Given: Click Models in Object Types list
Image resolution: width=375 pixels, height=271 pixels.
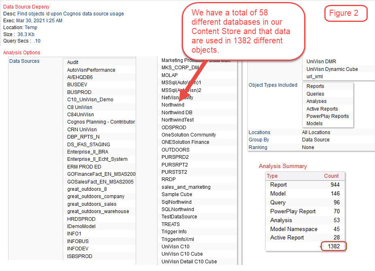Looking at the screenshot, I should (315, 124).
